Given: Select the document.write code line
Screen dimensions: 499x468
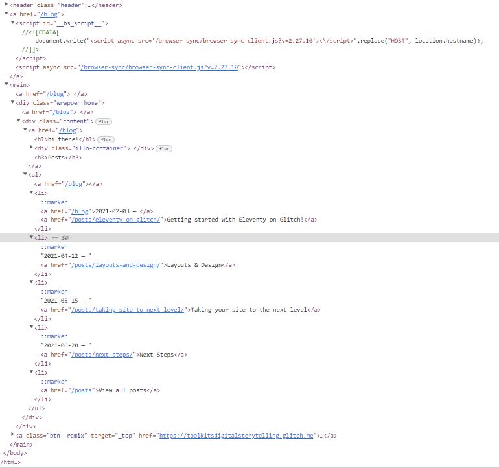Looking at the screenshot, I should [x=259, y=41].
